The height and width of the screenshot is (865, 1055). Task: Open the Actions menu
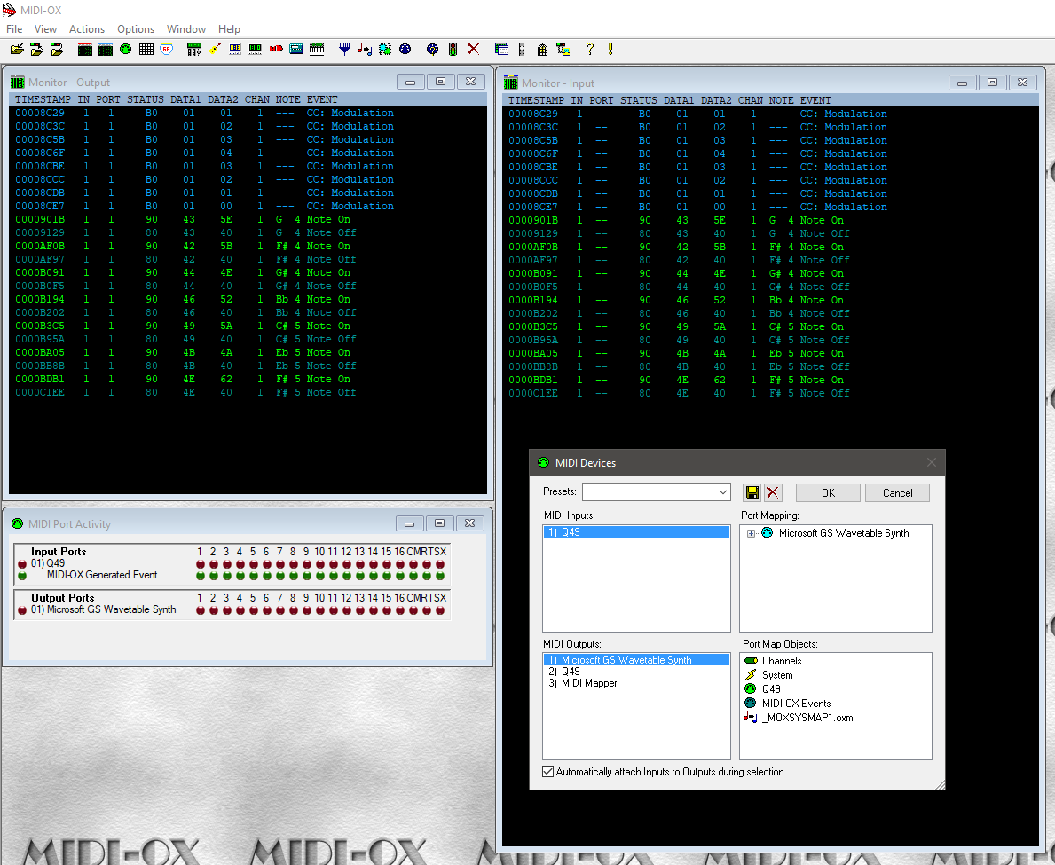tap(87, 29)
